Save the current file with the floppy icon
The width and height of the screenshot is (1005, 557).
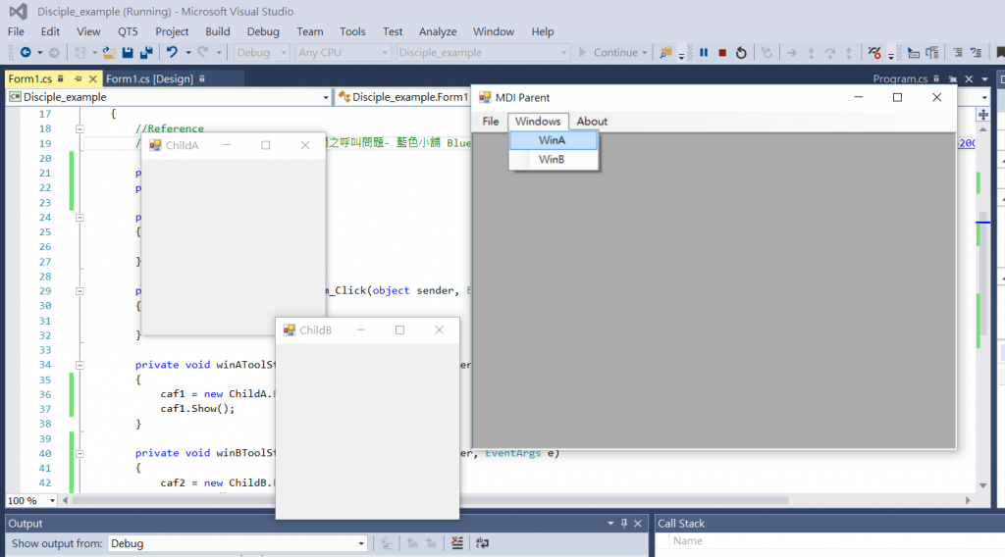[128, 53]
